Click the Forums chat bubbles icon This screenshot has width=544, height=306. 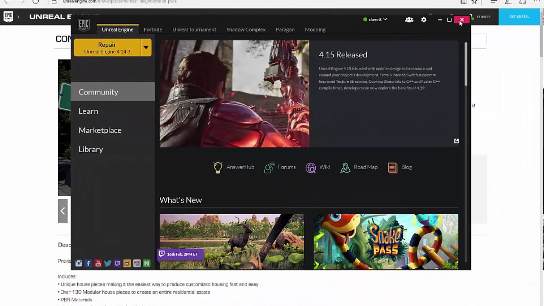(x=269, y=167)
